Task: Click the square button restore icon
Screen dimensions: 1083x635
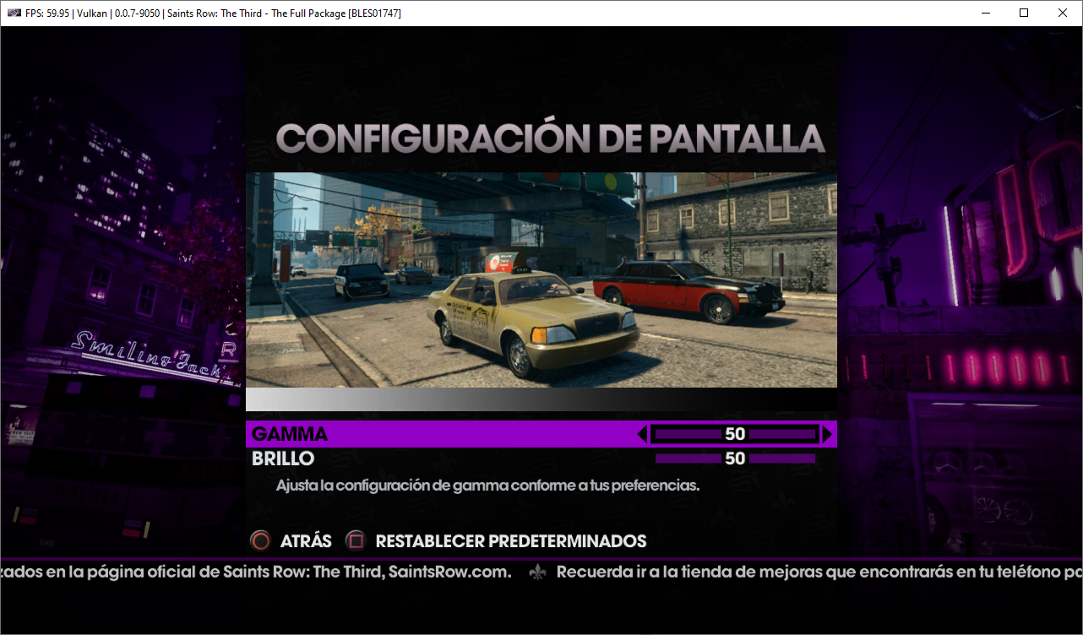Action: (356, 540)
